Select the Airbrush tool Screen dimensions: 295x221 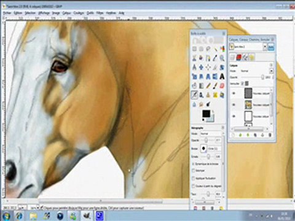194,95
